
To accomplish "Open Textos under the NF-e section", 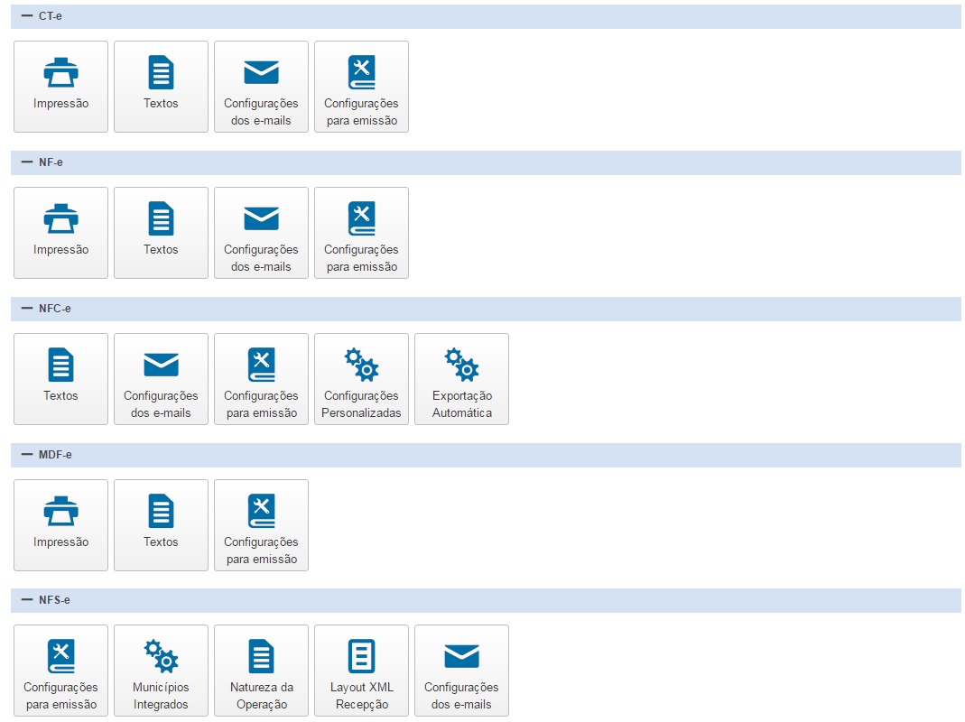I will click(161, 233).
